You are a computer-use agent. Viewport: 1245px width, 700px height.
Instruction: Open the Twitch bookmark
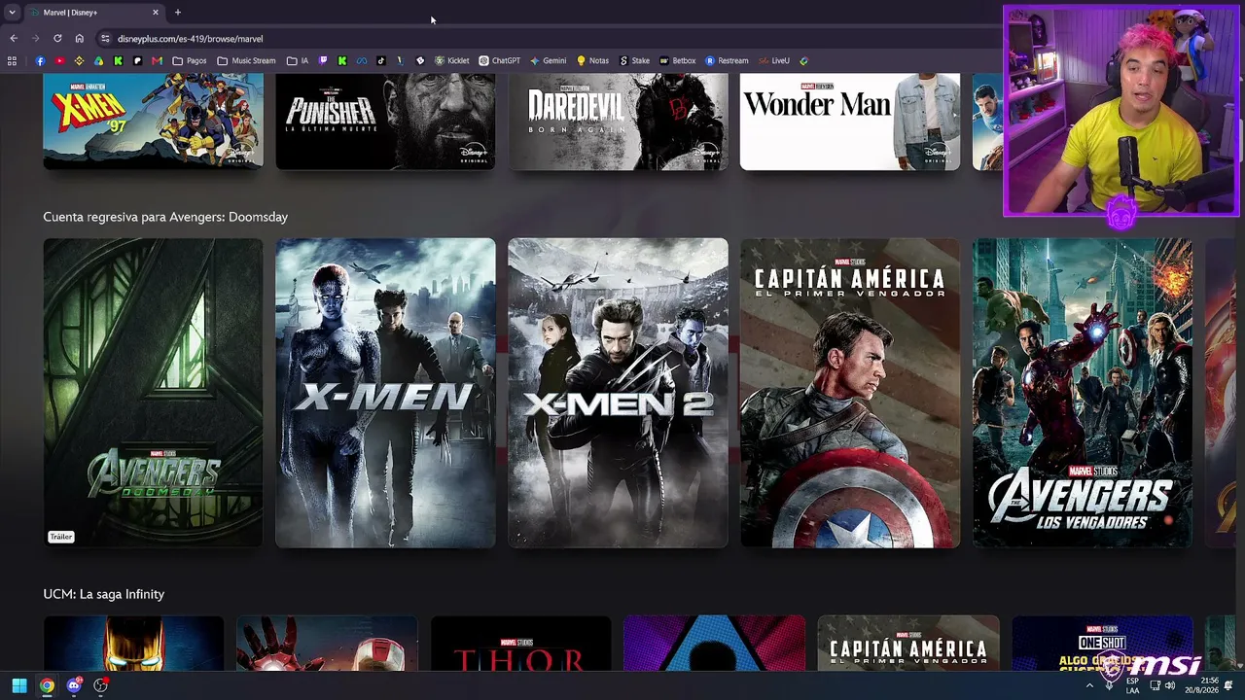[323, 60]
